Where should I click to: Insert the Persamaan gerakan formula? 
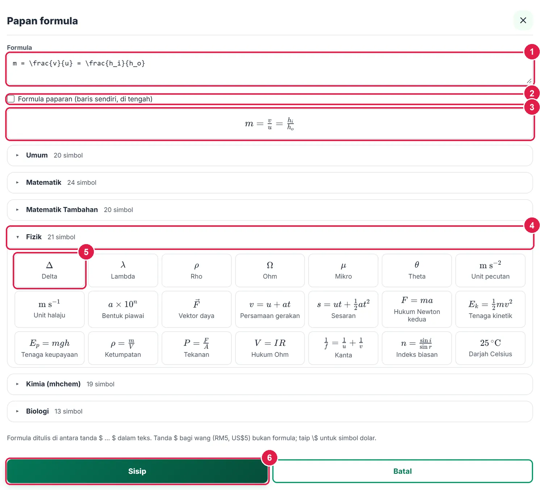point(270,309)
